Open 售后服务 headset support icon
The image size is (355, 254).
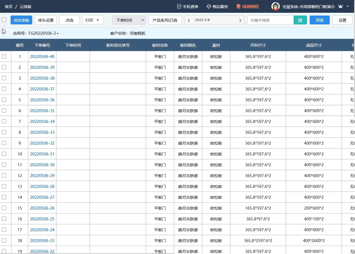(209, 6)
